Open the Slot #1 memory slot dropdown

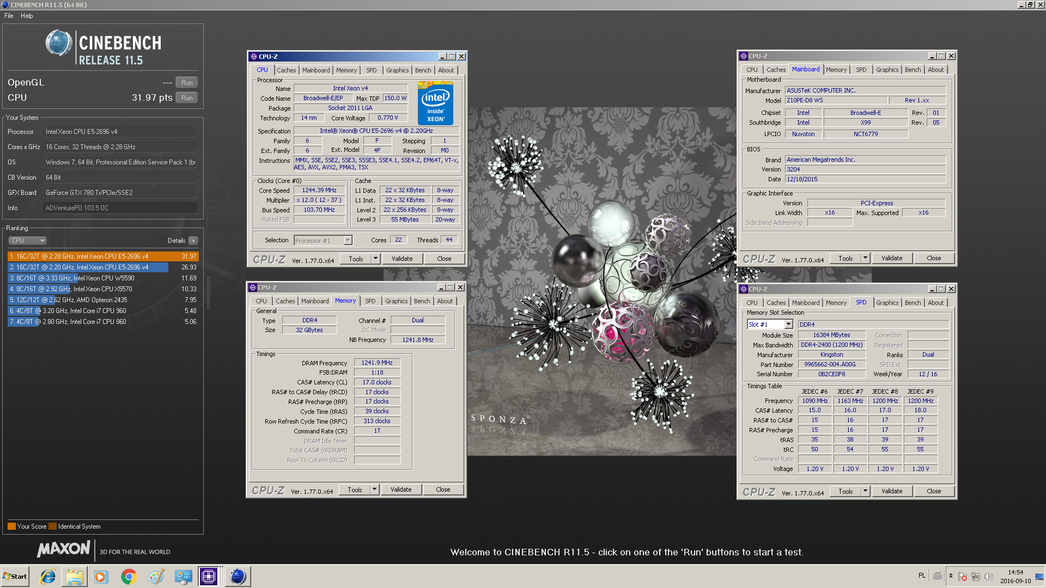click(770, 324)
